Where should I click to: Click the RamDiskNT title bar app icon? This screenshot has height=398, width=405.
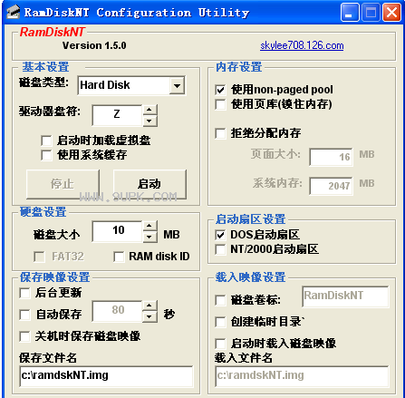(14, 13)
